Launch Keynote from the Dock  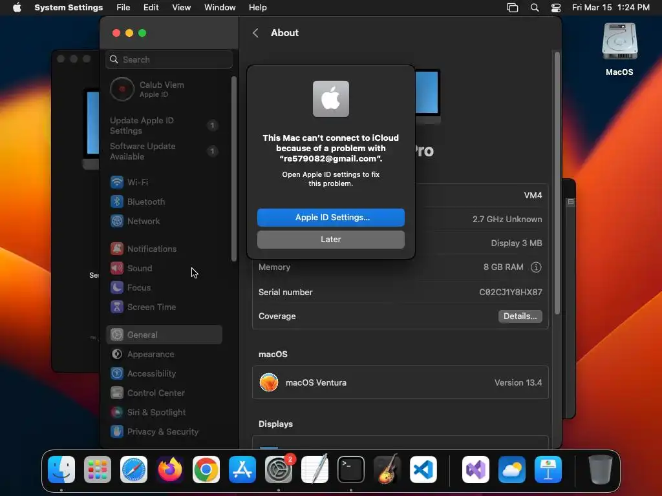548,470
